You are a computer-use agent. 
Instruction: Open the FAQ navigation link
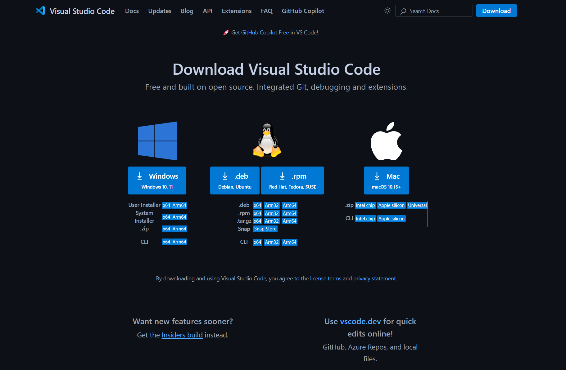click(x=267, y=11)
